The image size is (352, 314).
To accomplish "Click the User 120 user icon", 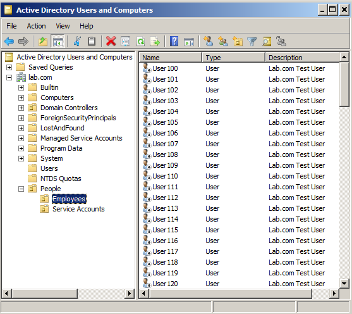I will click(147, 283).
